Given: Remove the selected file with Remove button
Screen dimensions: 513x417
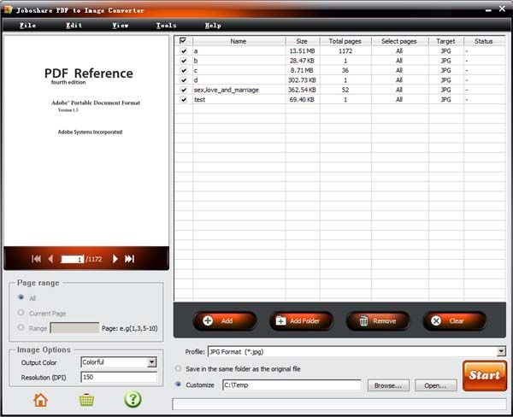Looking at the screenshot, I should click(378, 320).
